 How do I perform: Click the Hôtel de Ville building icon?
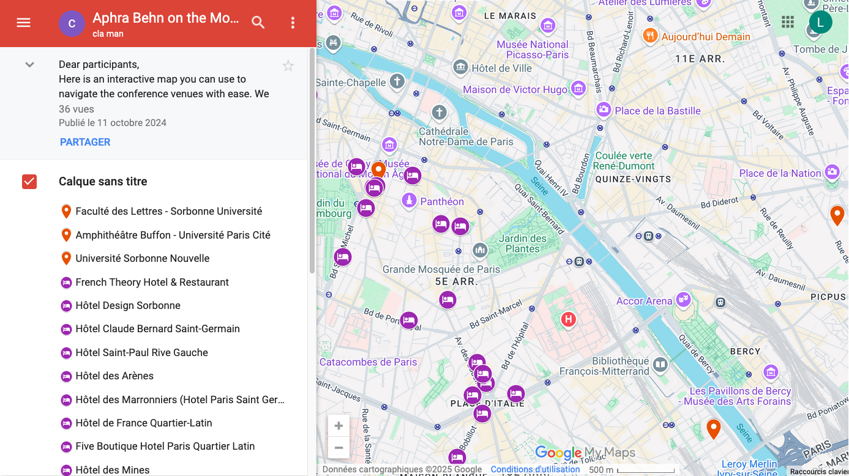point(461,67)
